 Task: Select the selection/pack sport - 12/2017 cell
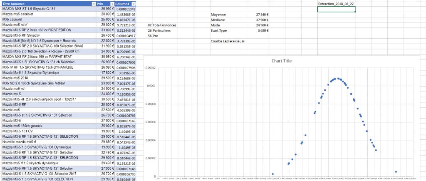point(49,99)
